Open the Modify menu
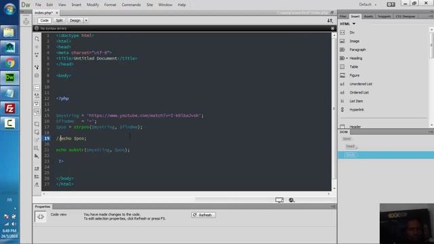Viewport: 434px width, 244px height. [x=92, y=5]
